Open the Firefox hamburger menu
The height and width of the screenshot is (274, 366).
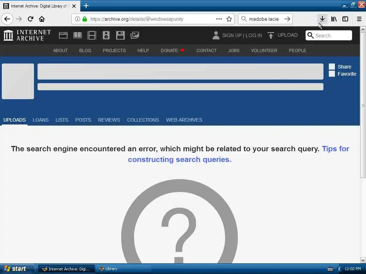point(359,19)
